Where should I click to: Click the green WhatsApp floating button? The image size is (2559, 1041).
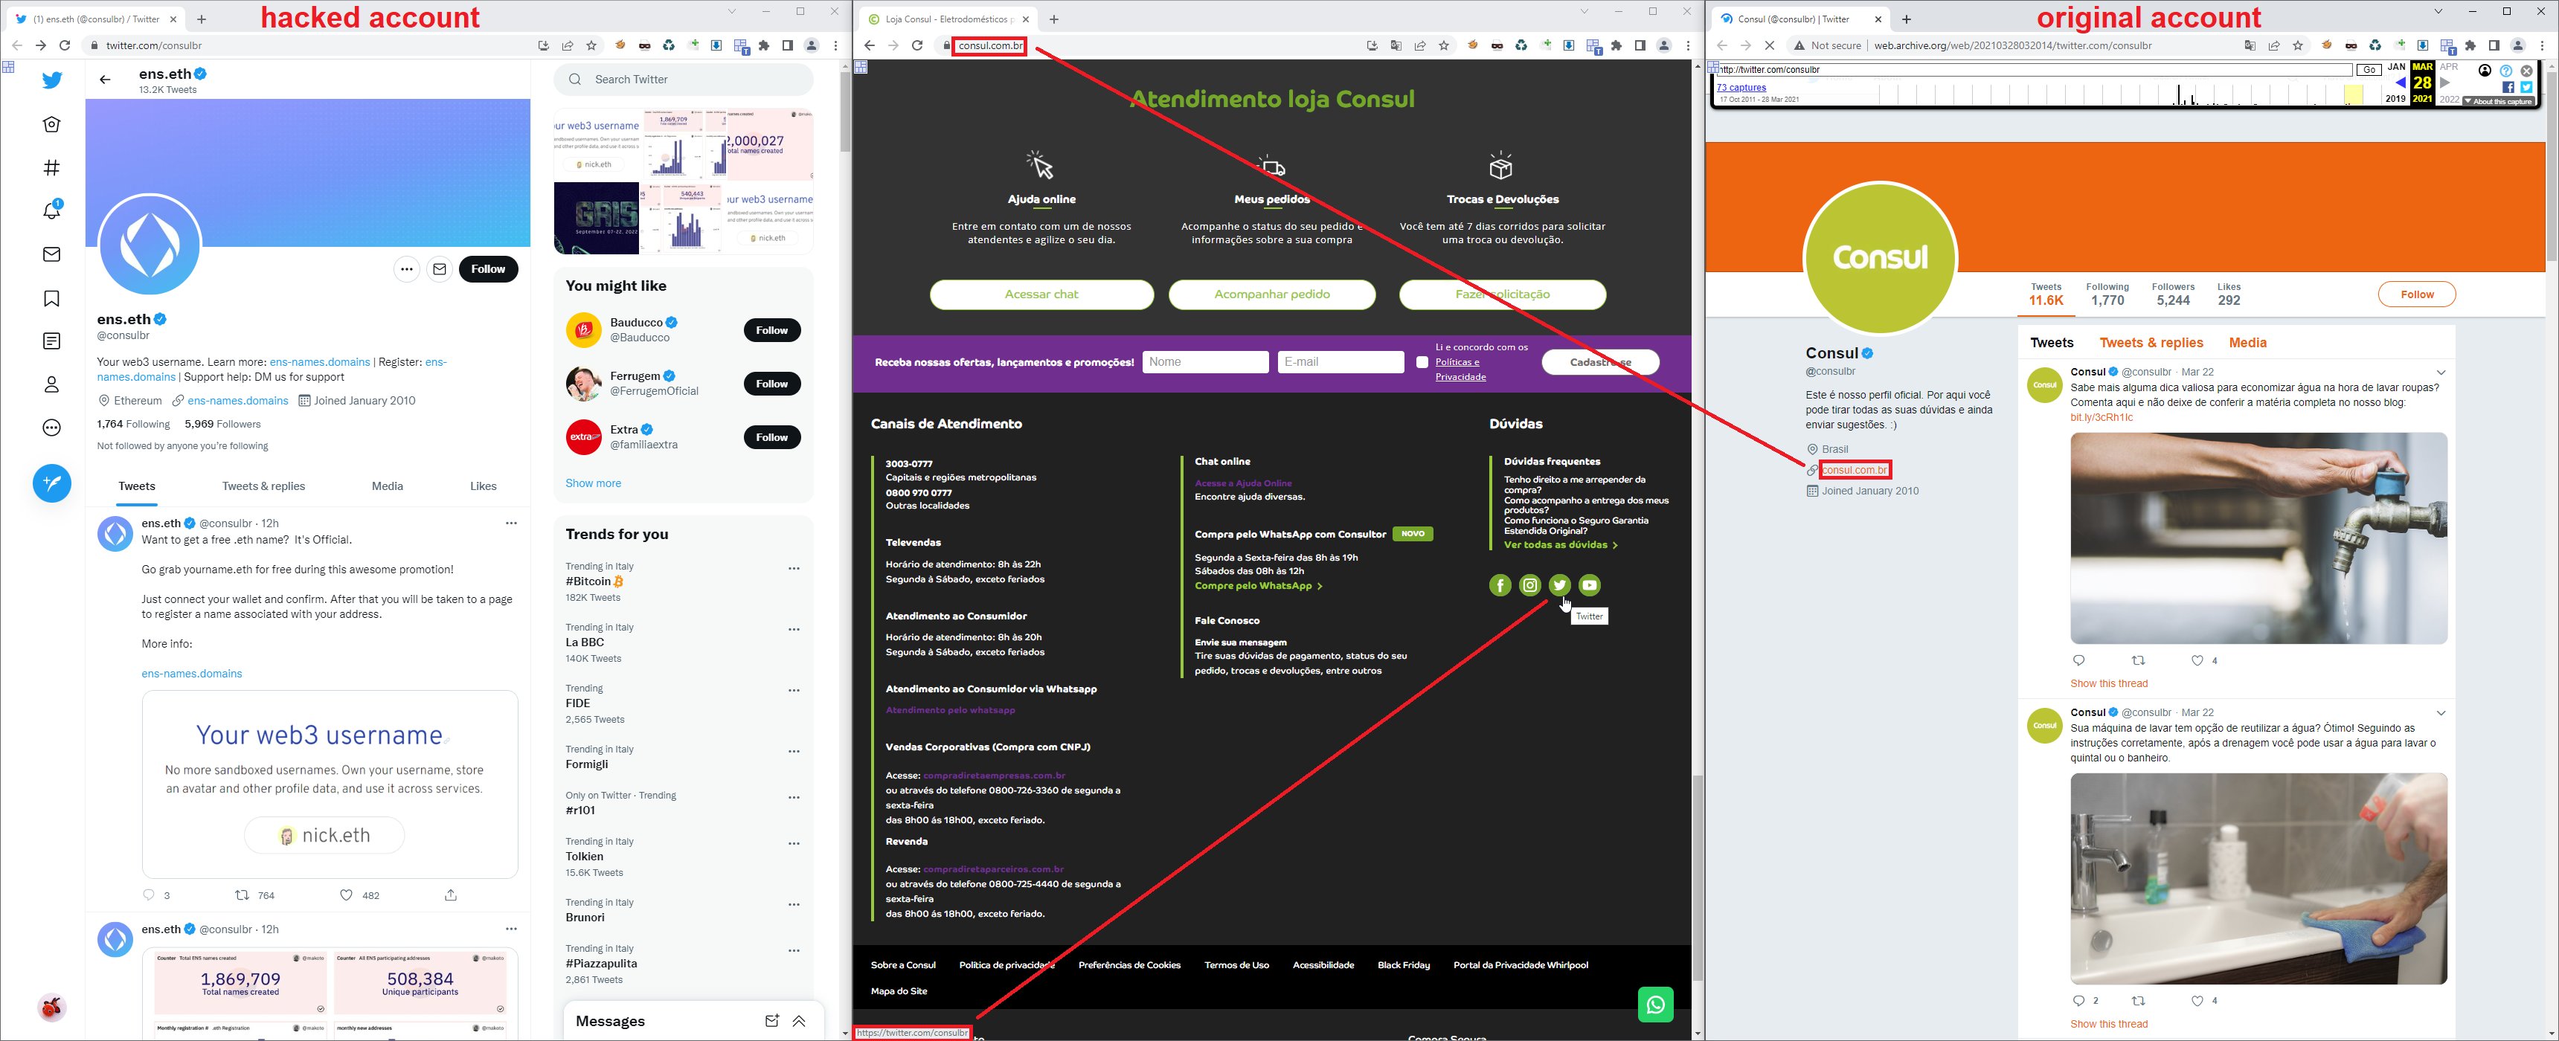(x=1655, y=1005)
